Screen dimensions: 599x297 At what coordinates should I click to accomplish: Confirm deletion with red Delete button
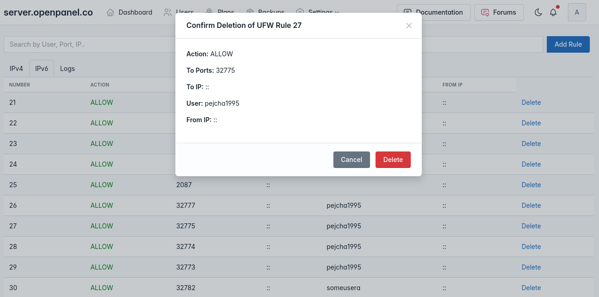point(393,160)
